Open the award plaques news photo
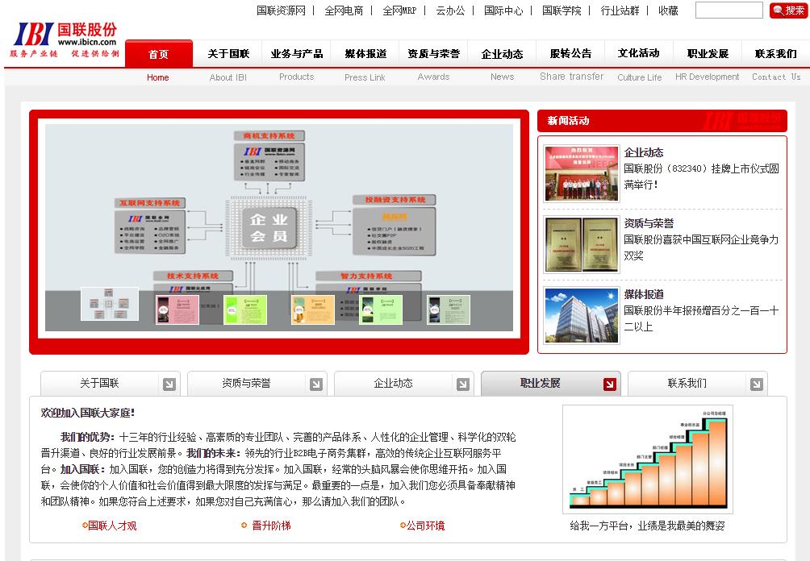 [582, 244]
